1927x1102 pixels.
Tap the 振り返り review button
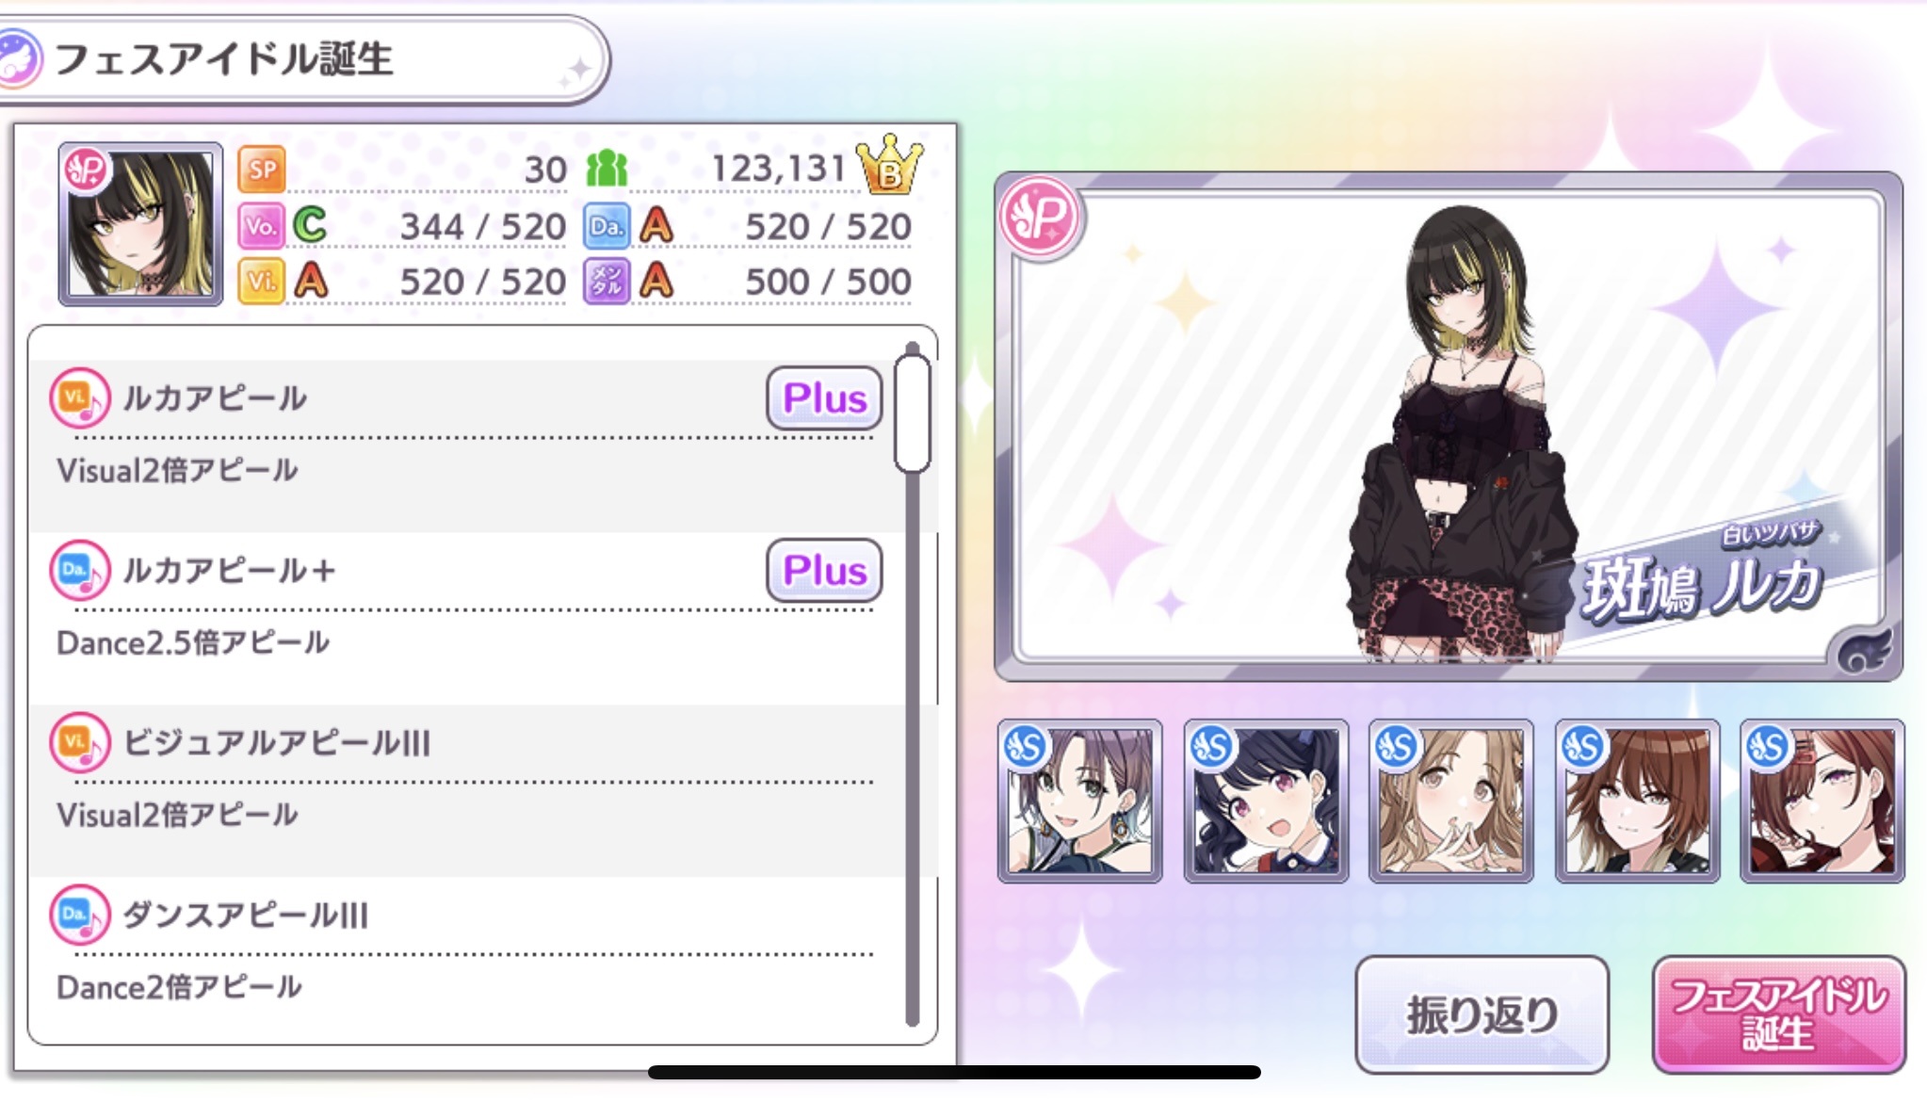click(x=1482, y=1015)
